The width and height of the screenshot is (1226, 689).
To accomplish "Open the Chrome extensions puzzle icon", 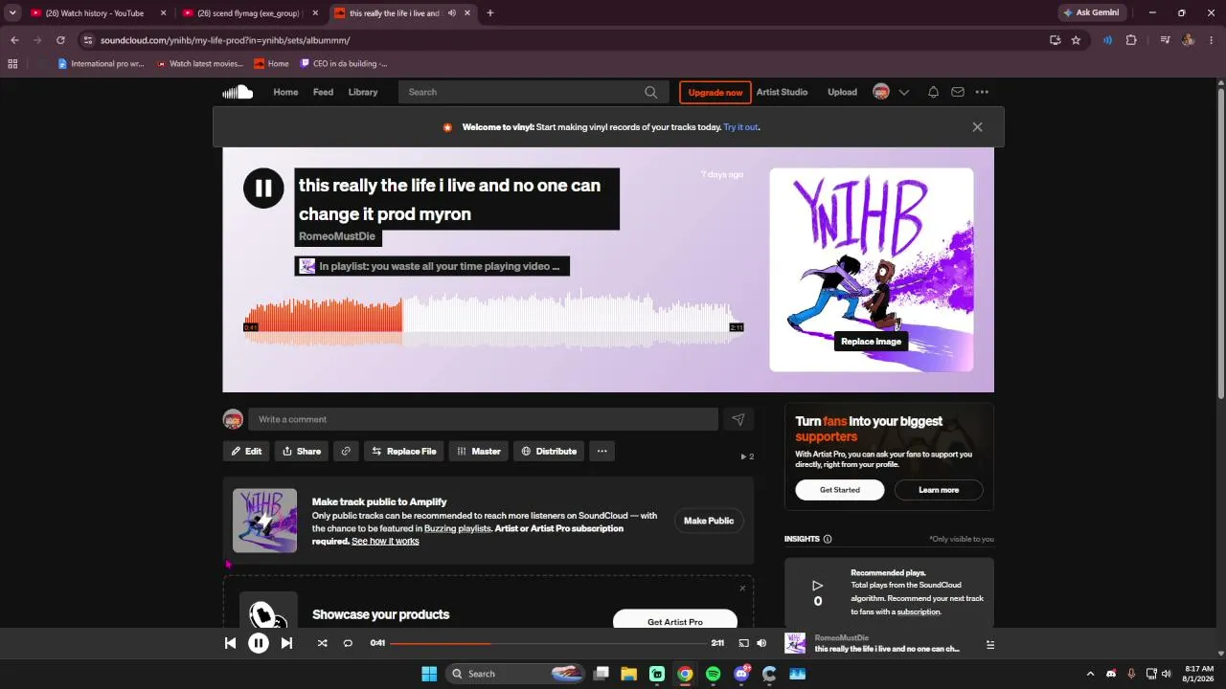I will (1131, 40).
